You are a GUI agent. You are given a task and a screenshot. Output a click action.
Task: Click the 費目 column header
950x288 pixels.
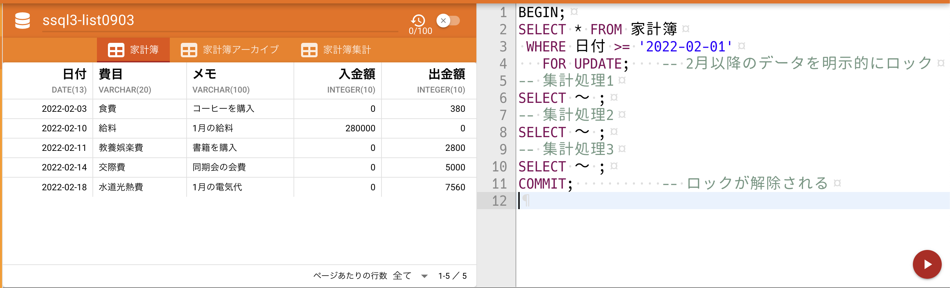[140, 81]
